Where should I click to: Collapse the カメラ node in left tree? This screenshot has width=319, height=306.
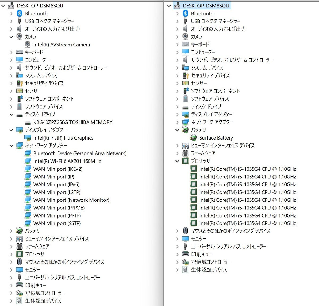11,37
